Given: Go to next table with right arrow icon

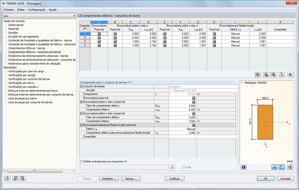Looking at the screenshot, I should (22, 178).
